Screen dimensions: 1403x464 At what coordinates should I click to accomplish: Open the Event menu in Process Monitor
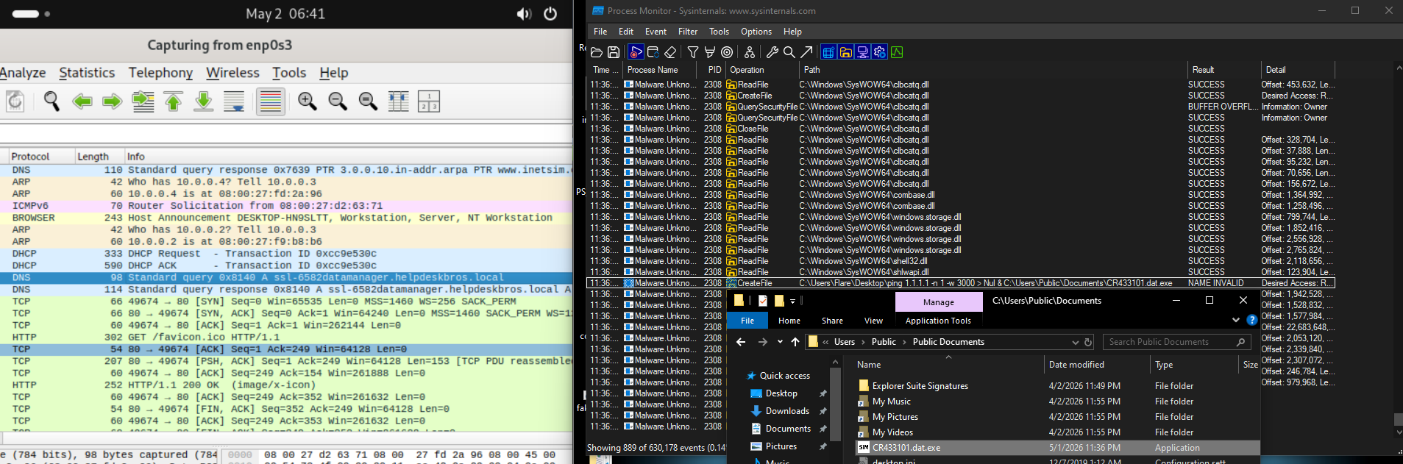656,32
